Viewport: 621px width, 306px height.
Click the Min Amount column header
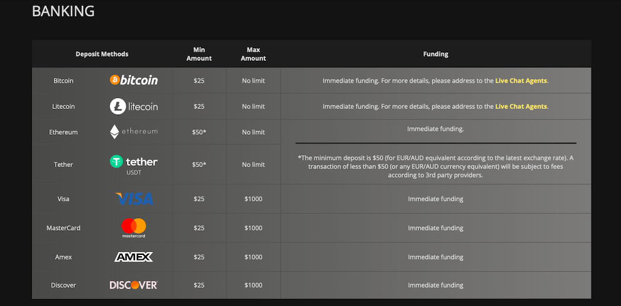pyautogui.click(x=199, y=54)
